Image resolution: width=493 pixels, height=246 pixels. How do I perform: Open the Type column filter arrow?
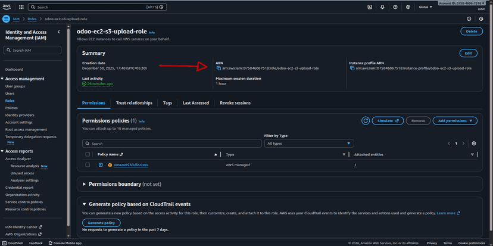[x=344, y=154]
